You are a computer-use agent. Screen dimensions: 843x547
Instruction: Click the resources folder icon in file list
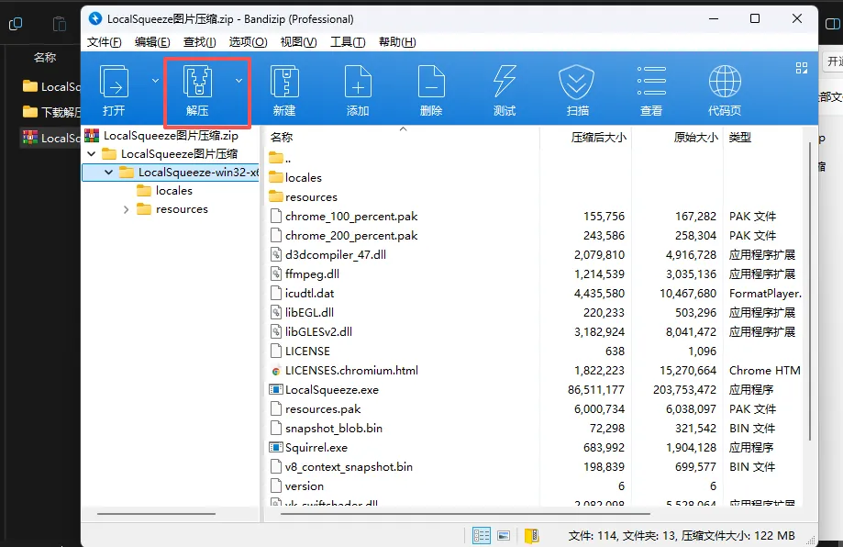(276, 196)
